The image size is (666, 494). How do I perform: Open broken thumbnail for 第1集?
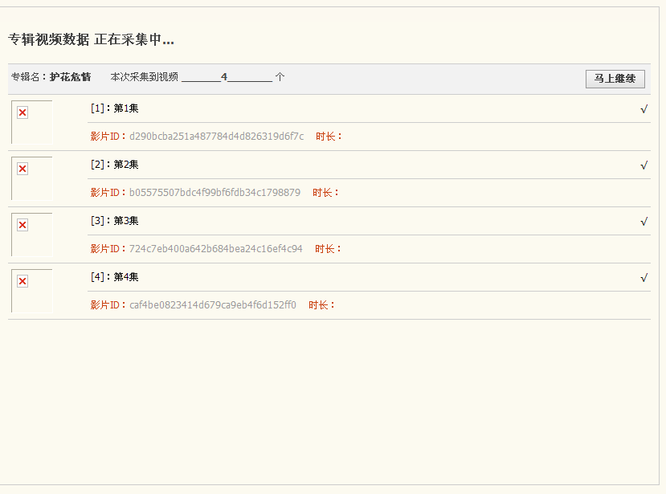click(x=32, y=122)
